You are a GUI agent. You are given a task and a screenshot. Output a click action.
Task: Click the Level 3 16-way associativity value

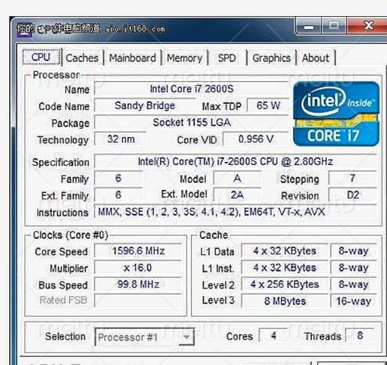click(354, 301)
